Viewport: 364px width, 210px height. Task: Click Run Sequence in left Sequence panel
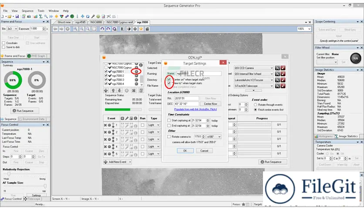25,111
